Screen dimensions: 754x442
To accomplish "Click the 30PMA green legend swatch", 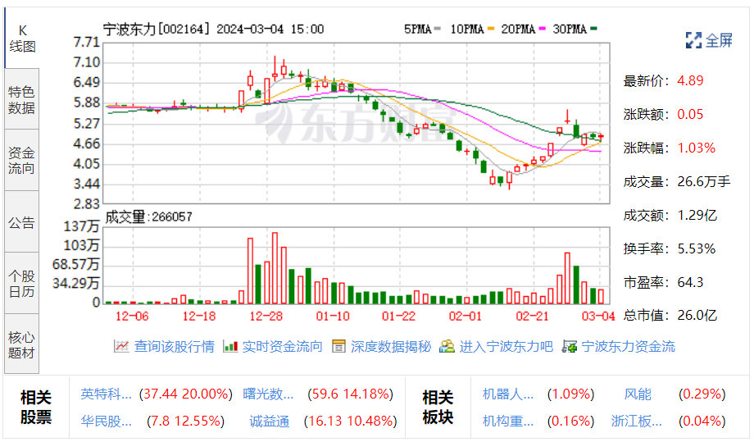I will [x=593, y=29].
